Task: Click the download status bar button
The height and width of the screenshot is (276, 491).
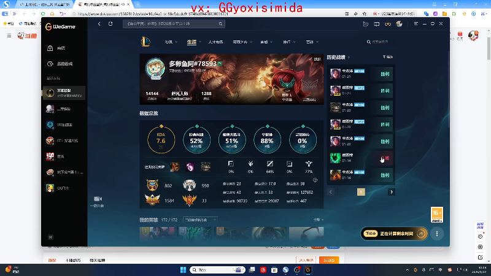Action: [x=394, y=234]
